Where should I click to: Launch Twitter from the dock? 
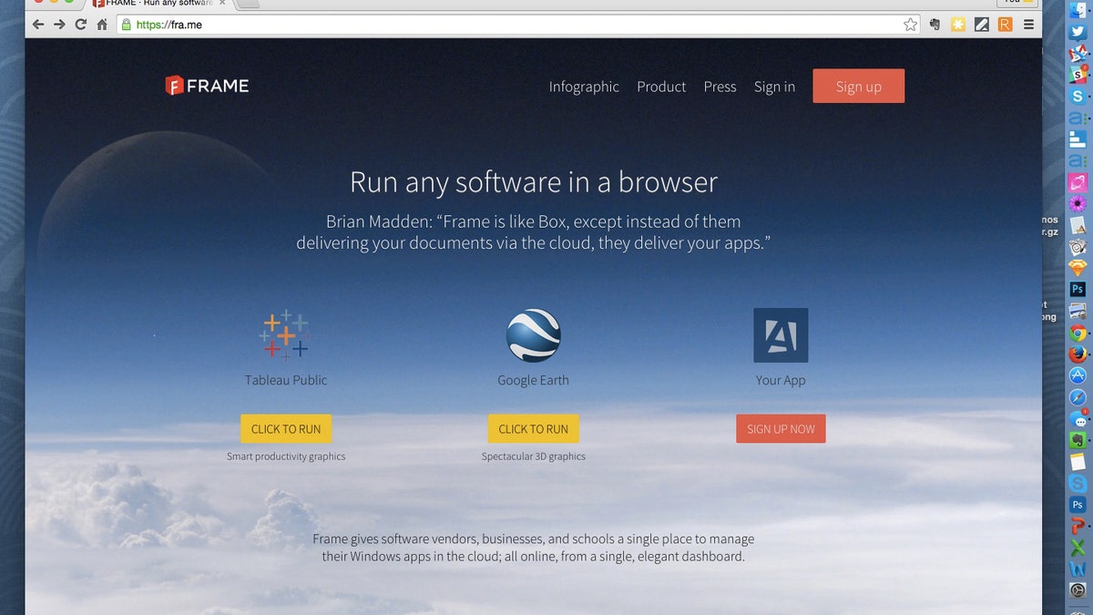point(1078,33)
